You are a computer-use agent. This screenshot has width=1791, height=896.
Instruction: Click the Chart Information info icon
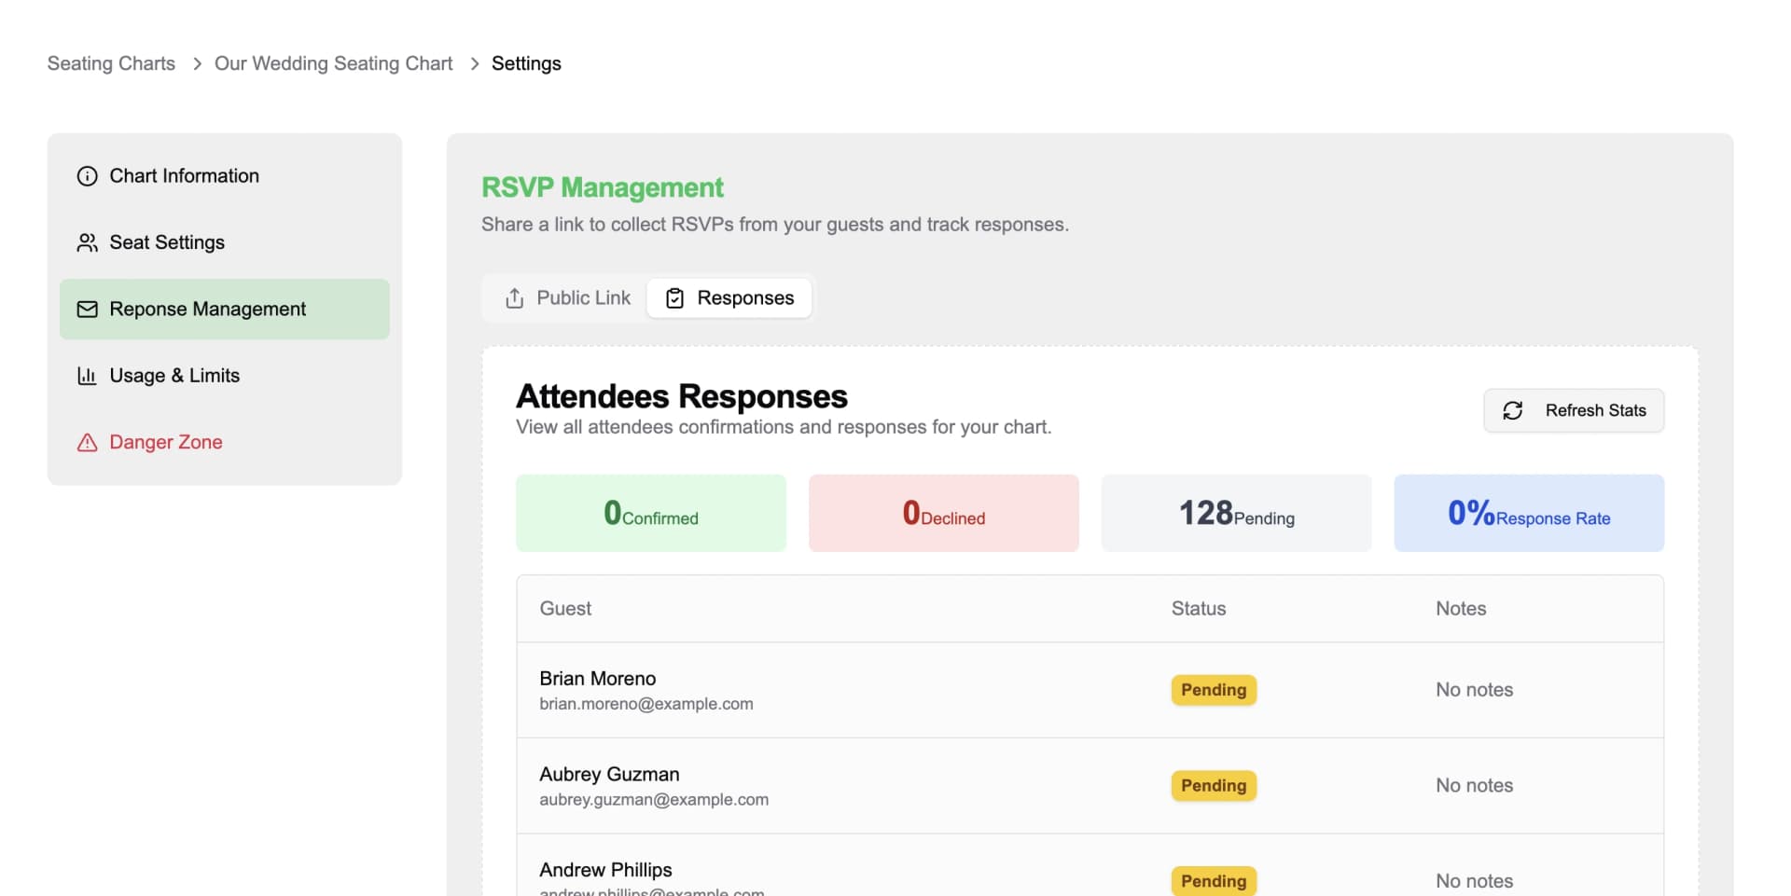click(x=87, y=176)
